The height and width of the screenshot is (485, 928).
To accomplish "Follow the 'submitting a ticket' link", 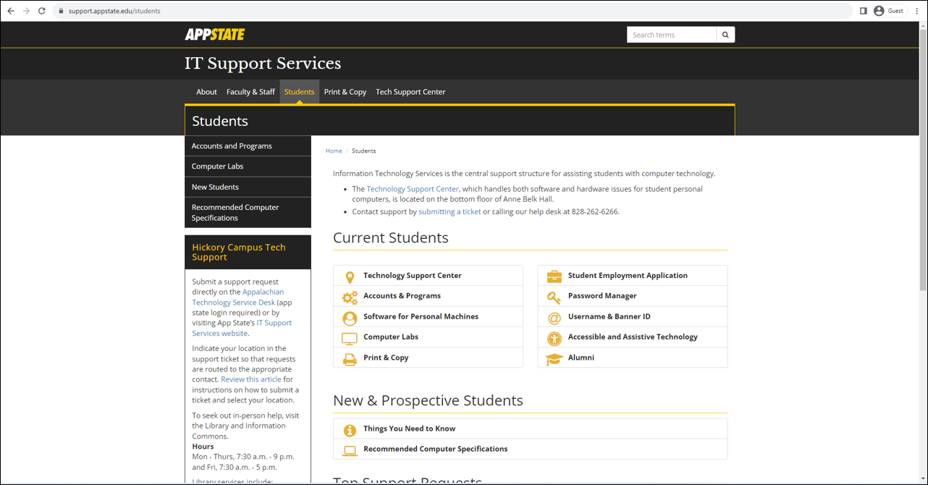I will point(450,211).
